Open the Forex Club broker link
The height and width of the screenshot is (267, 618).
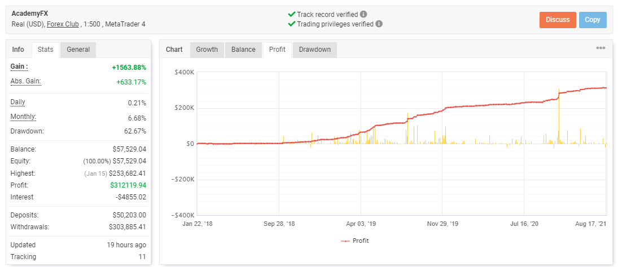pyautogui.click(x=62, y=24)
